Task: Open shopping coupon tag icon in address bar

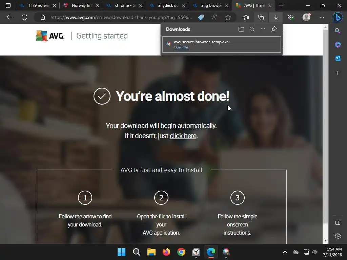Action: [201, 17]
